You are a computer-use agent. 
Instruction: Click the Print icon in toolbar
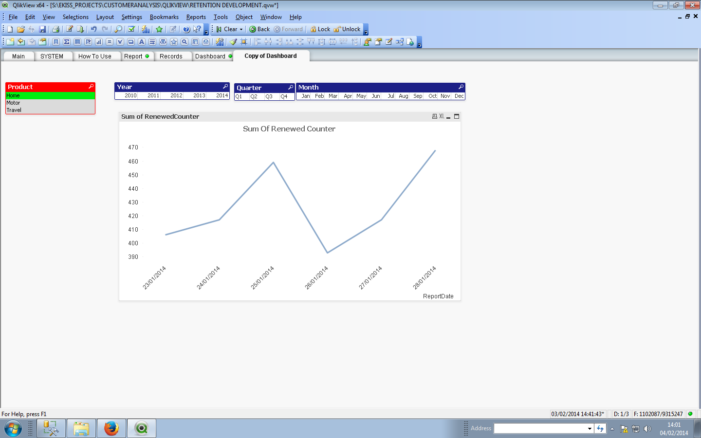click(x=55, y=29)
